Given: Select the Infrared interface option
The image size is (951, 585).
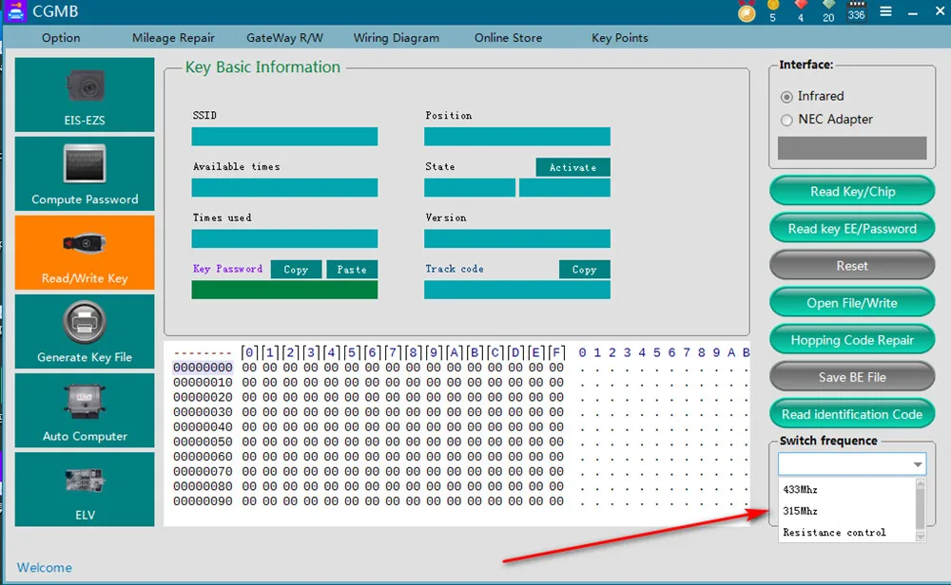Looking at the screenshot, I should (x=786, y=97).
